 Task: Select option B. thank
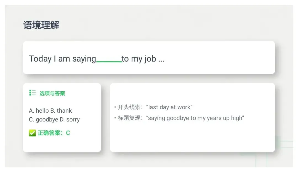tap(61, 111)
